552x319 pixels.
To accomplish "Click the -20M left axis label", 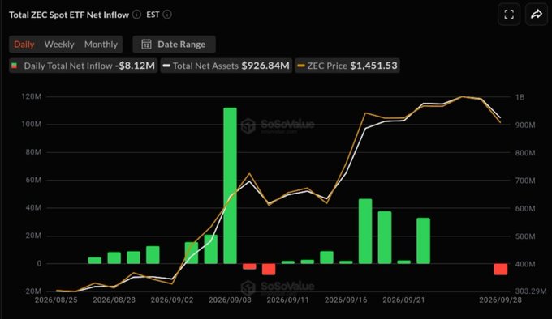I will pos(33,291).
